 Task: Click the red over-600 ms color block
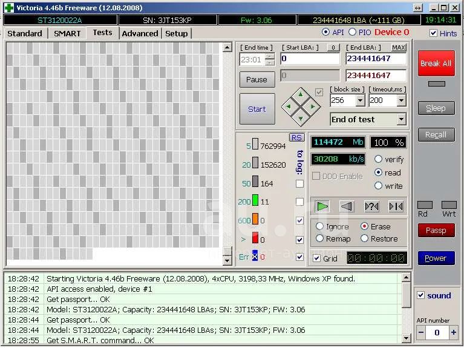[255, 238]
